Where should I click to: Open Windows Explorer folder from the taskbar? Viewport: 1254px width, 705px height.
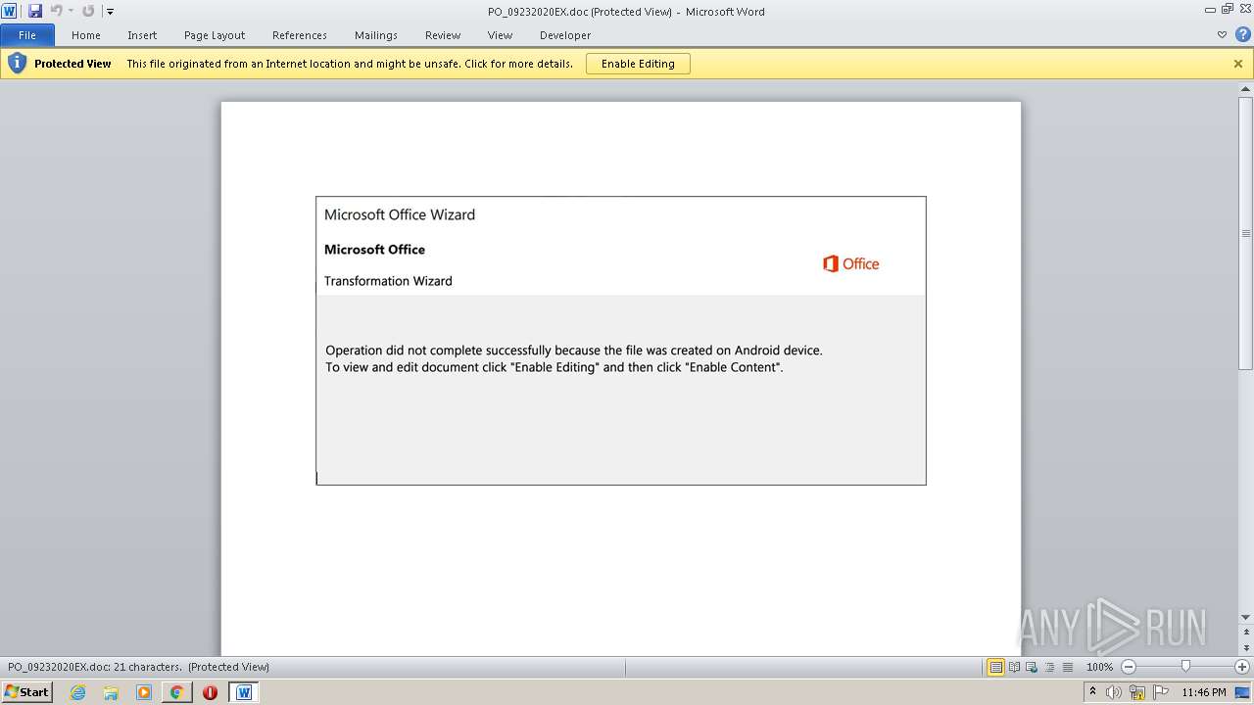(x=111, y=692)
